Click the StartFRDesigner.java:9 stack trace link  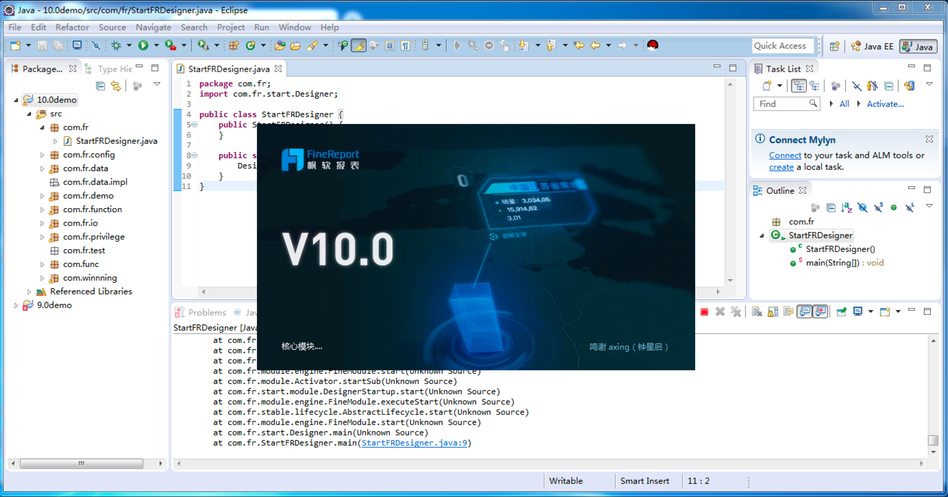click(x=414, y=443)
